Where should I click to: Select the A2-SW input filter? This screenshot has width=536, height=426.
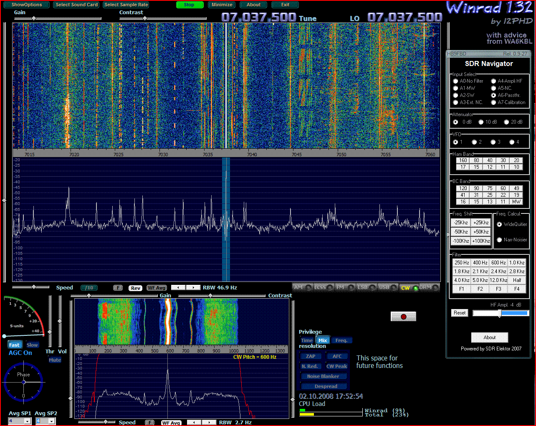pos(456,95)
